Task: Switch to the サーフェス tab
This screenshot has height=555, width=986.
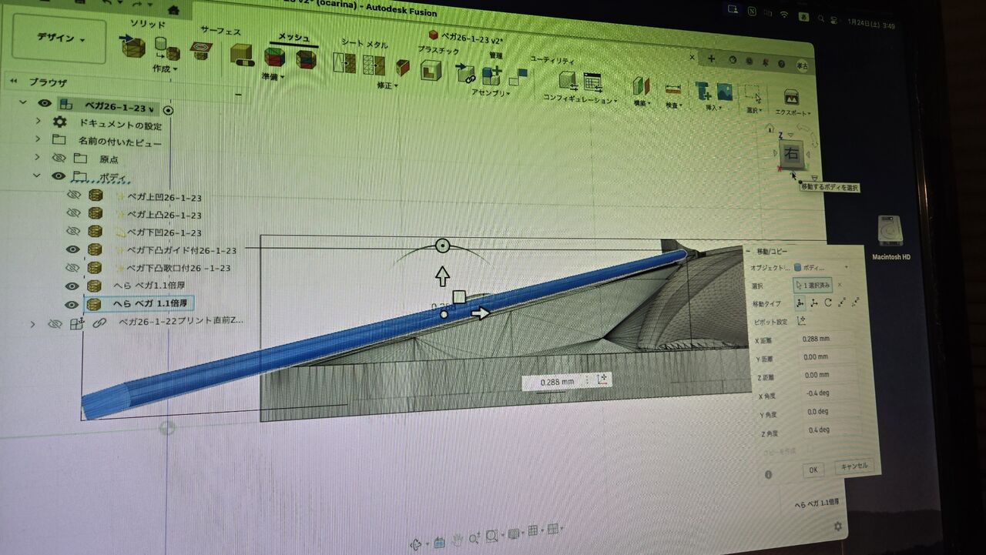Action: coord(220,32)
